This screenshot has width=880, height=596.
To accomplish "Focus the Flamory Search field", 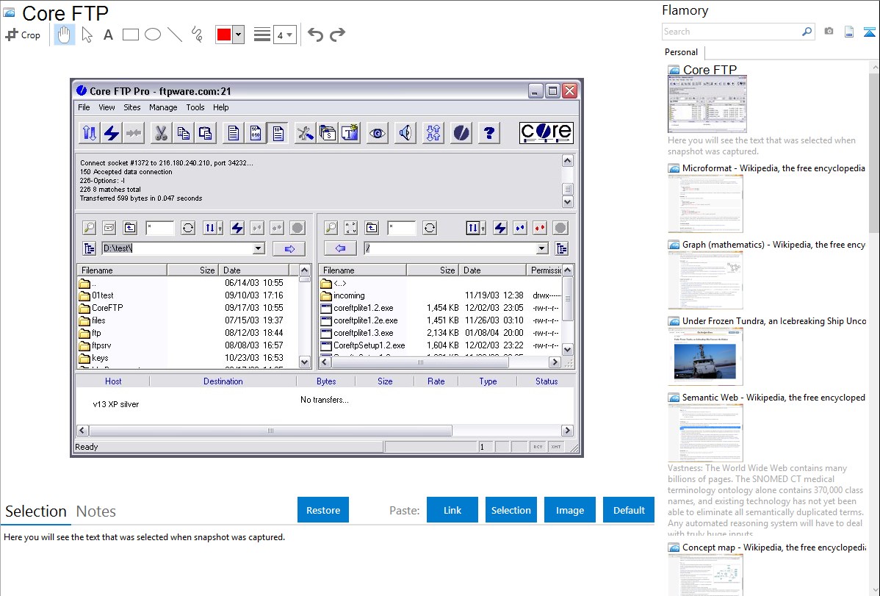I will click(x=732, y=32).
